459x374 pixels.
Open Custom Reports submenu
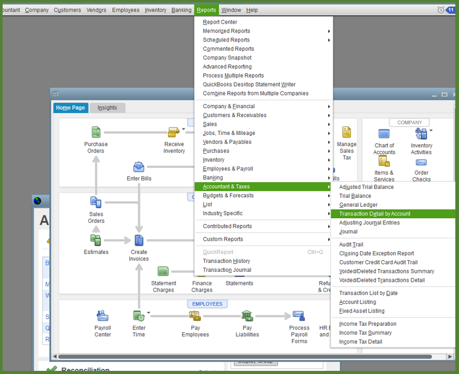tap(264, 239)
